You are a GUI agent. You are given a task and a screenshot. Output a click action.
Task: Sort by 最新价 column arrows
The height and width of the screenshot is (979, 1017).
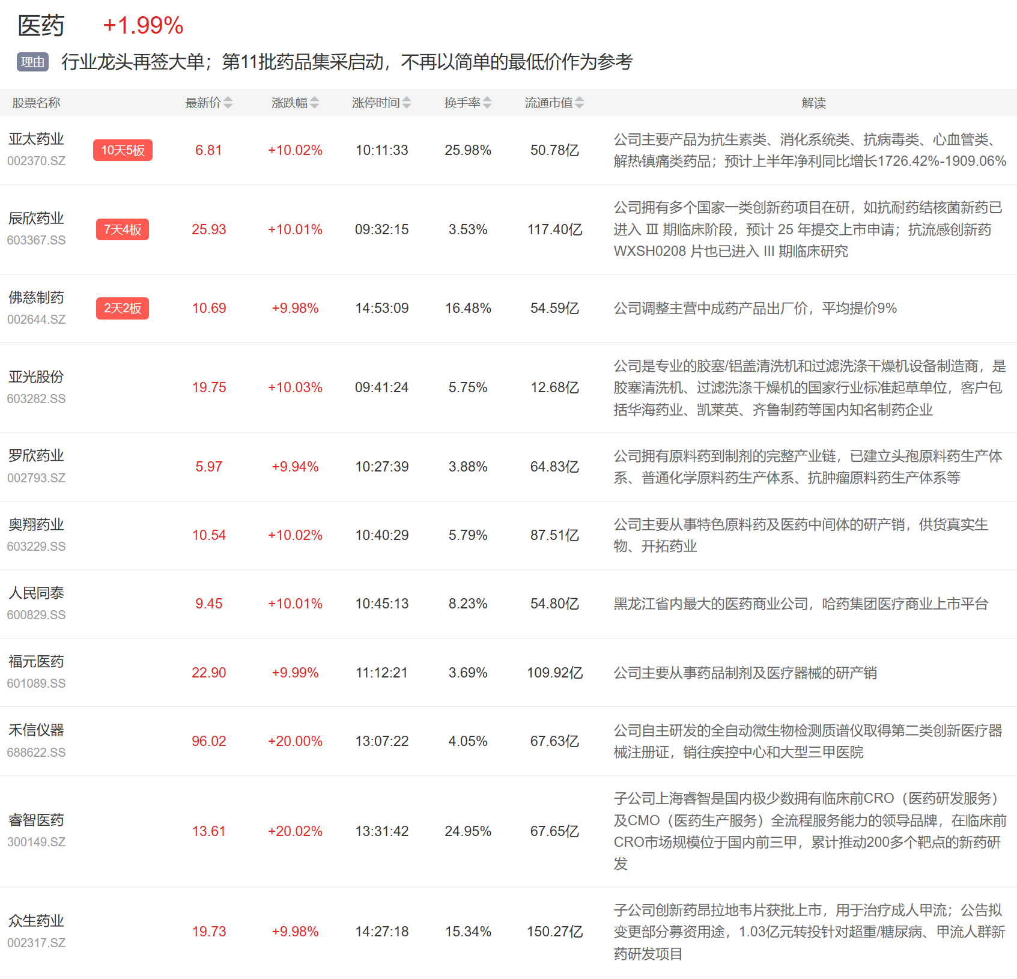[228, 103]
